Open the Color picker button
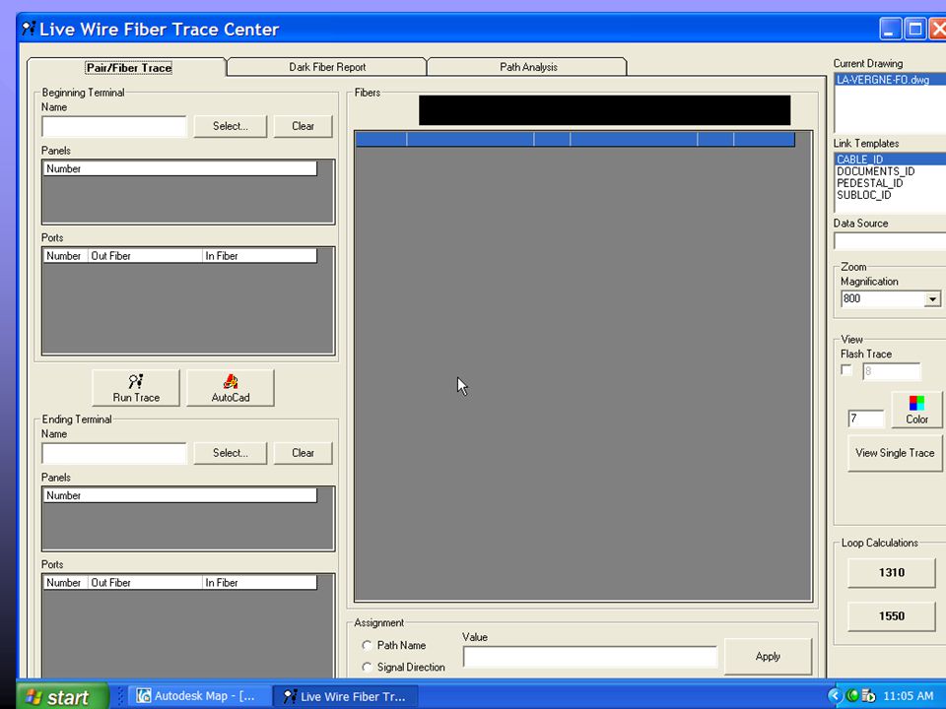946x709 pixels. (x=916, y=410)
